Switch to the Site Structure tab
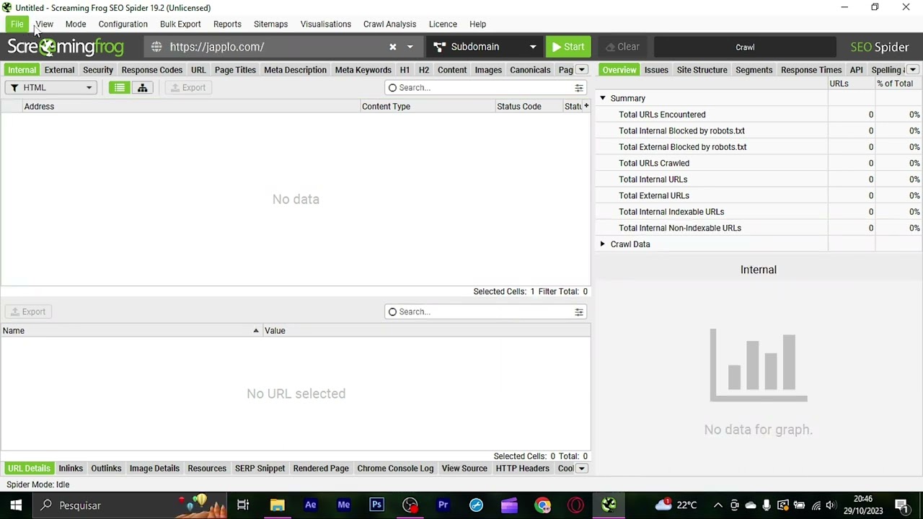 pos(702,70)
